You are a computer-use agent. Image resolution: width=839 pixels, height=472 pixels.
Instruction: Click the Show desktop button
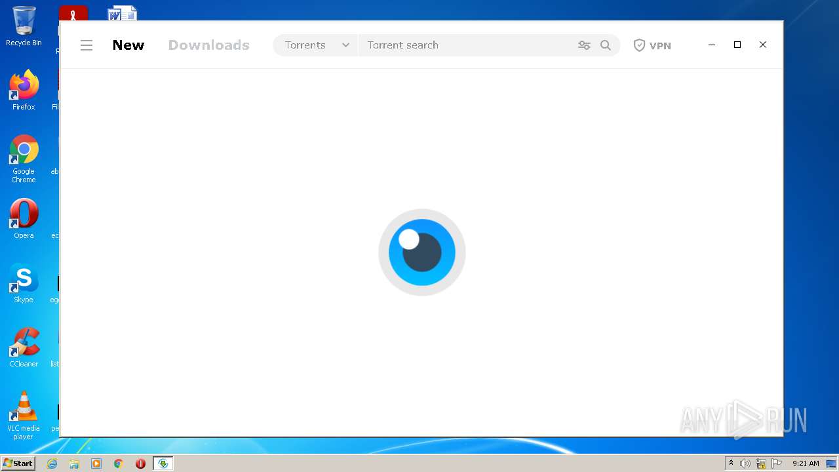pos(832,463)
